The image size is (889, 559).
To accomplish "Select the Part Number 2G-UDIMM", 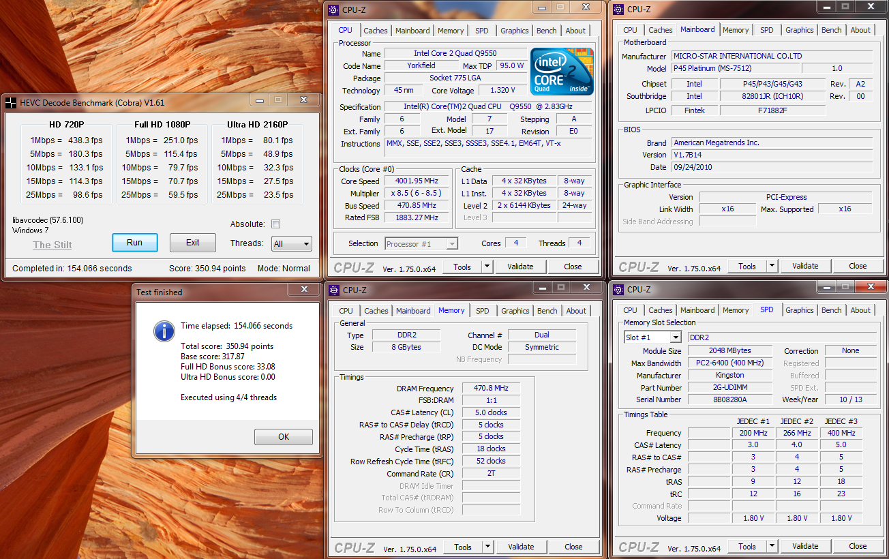I will [x=729, y=387].
